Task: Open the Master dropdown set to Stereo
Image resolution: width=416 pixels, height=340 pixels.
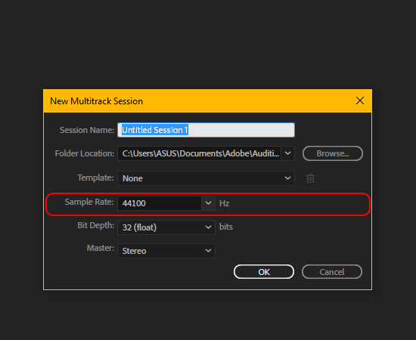Action: click(x=166, y=251)
